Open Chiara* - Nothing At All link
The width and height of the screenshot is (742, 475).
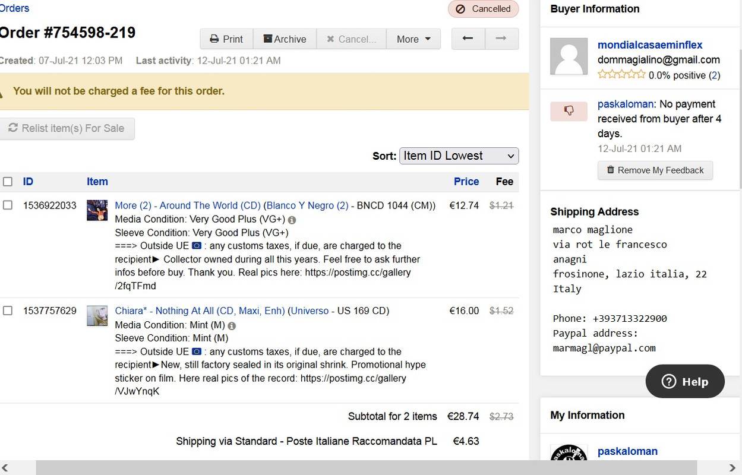click(x=200, y=311)
